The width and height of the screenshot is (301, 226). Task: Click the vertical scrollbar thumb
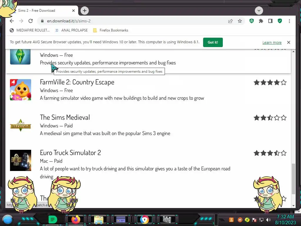click(293, 179)
